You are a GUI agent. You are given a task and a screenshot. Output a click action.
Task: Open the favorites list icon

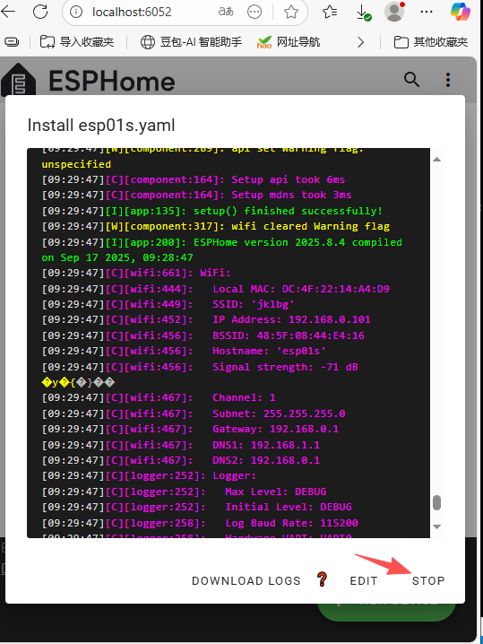(330, 12)
